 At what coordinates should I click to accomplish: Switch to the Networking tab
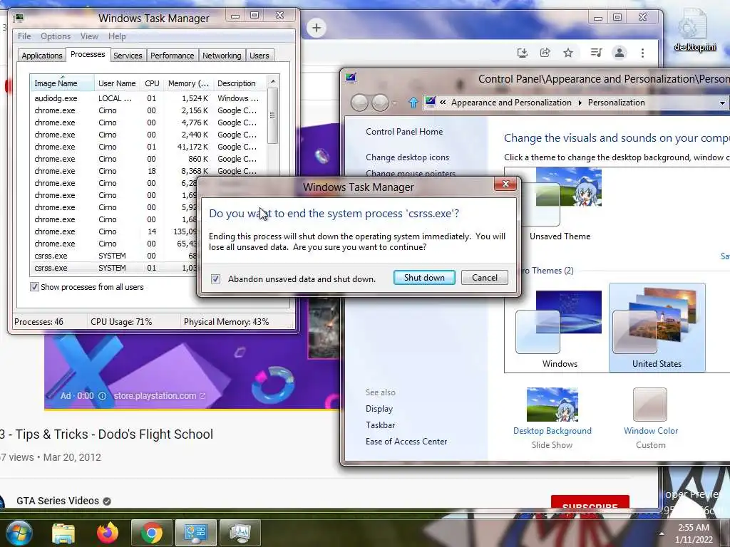click(222, 56)
